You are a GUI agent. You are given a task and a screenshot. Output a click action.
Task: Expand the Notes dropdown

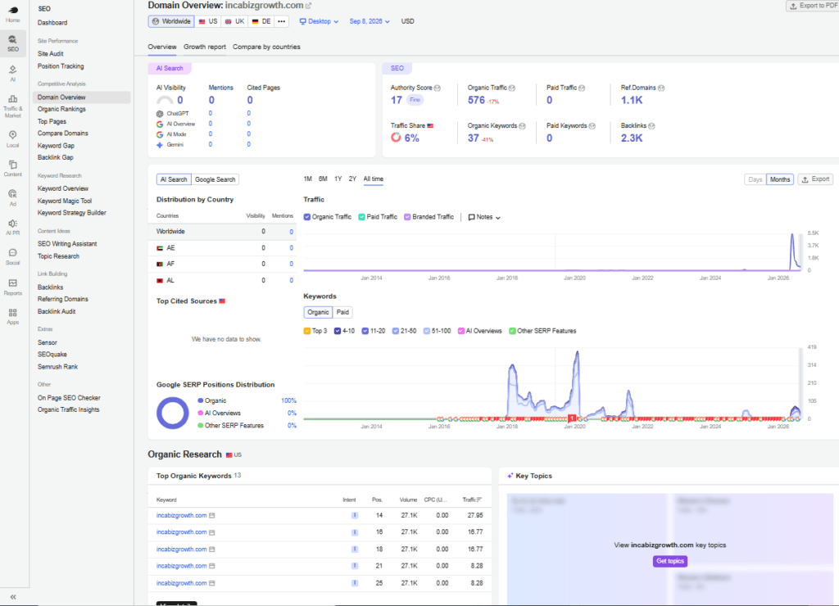click(x=484, y=217)
